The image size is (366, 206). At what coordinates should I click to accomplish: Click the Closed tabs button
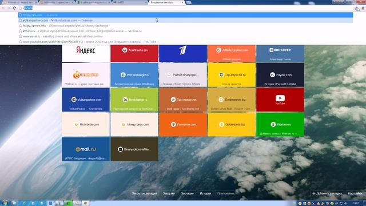pyautogui.click(x=144, y=193)
